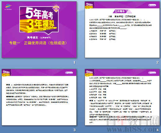Click the 五年高考 section banner on slide 2
161x133 pixels.
coord(122,11)
